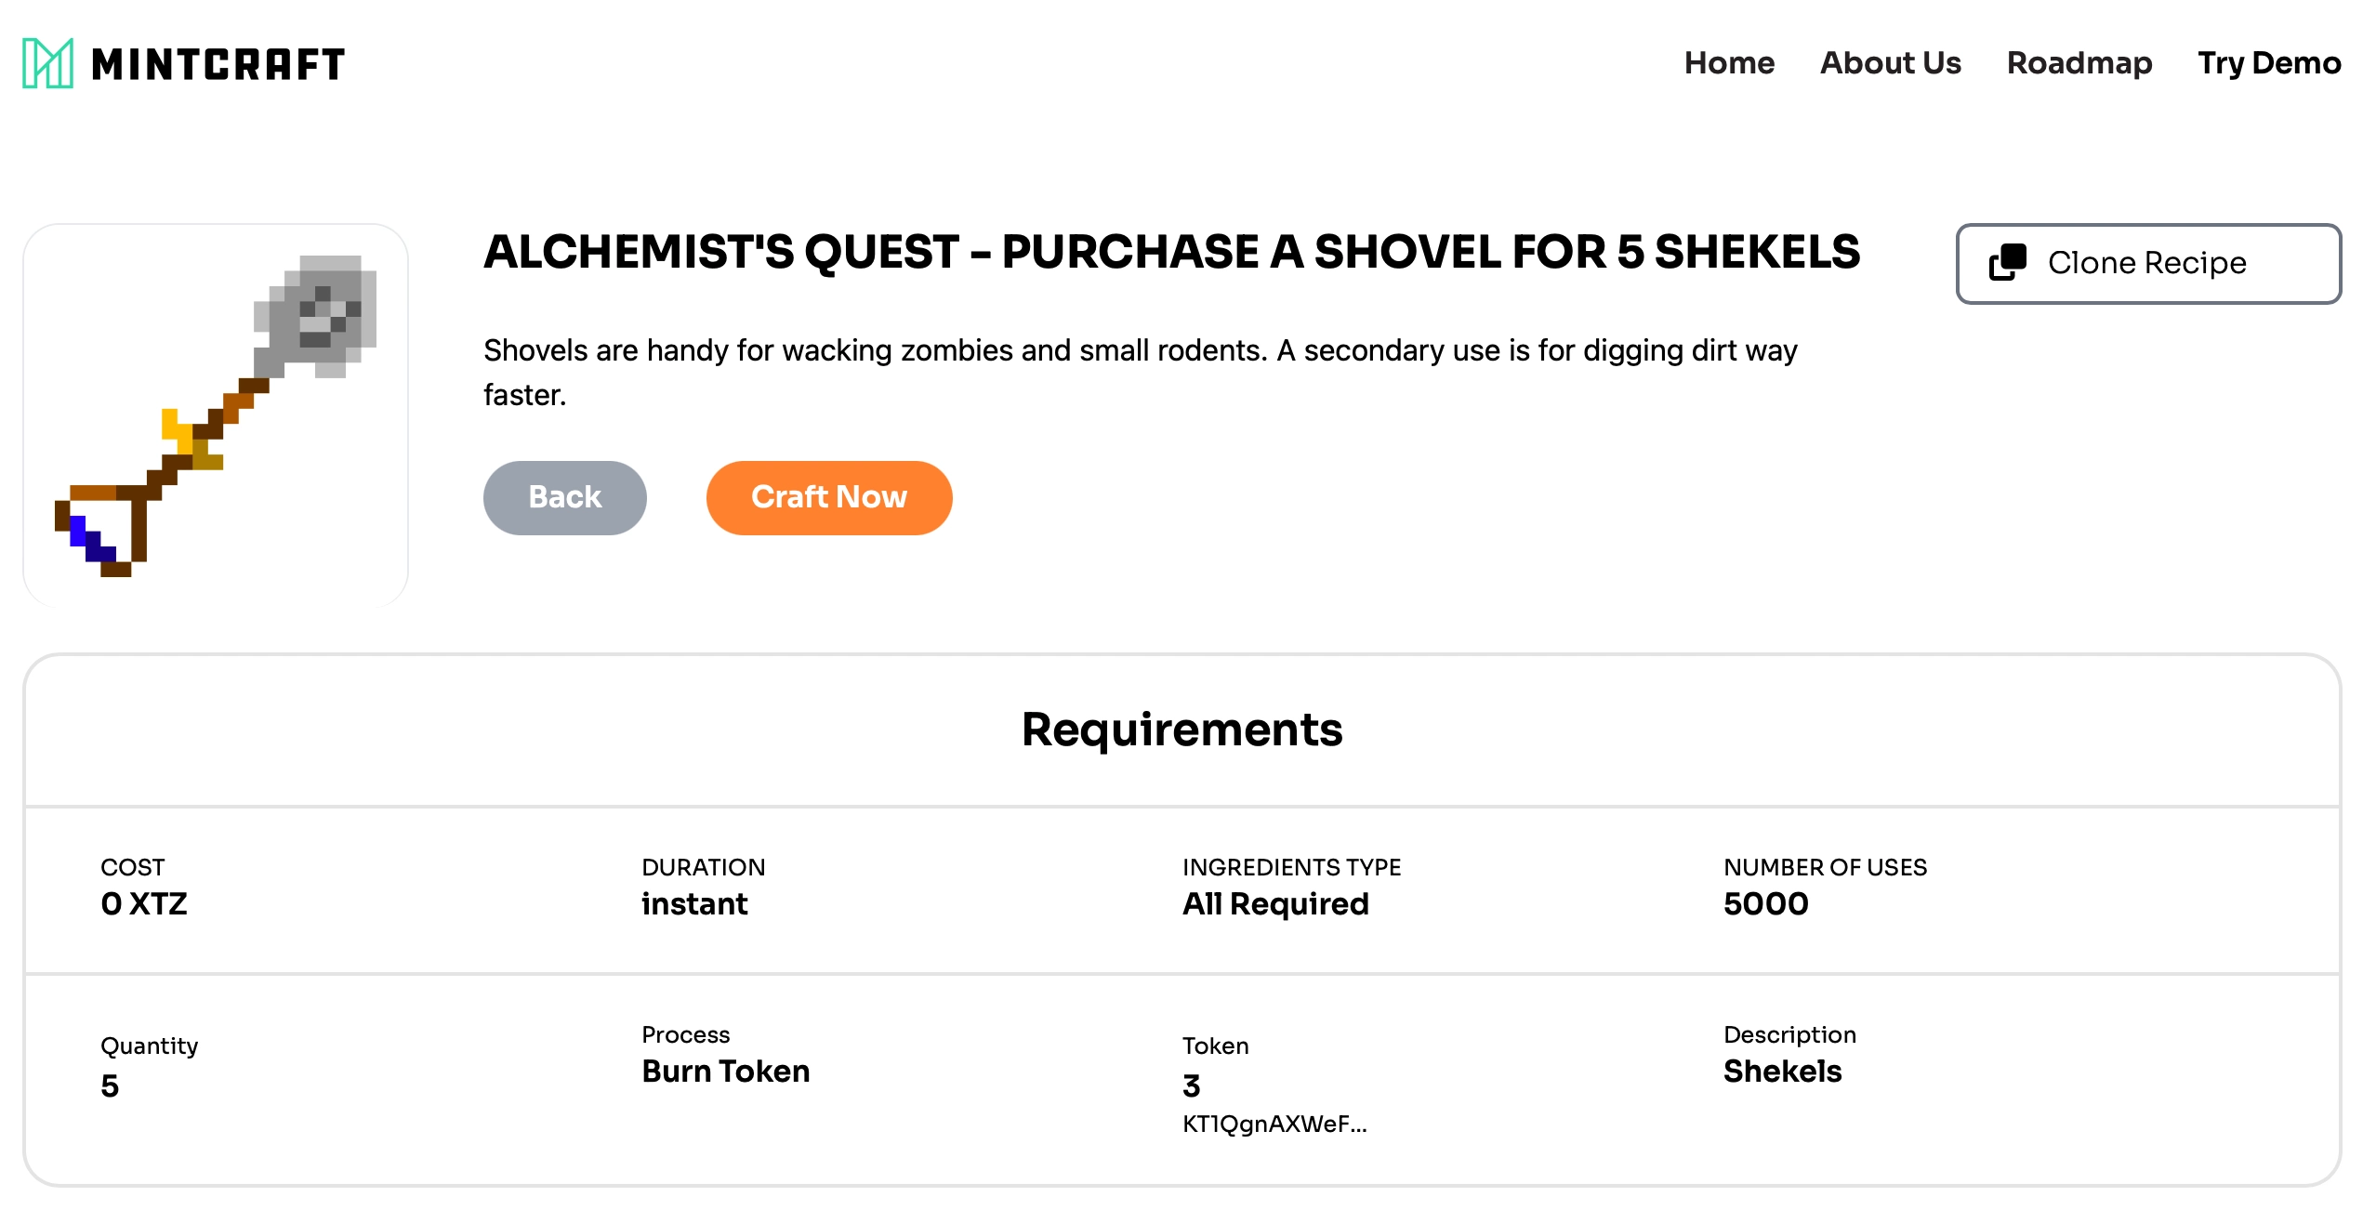Open the Home page from the navigation
Image resolution: width=2363 pixels, height=1223 pixels.
pyautogui.click(x=1729, y=63)
